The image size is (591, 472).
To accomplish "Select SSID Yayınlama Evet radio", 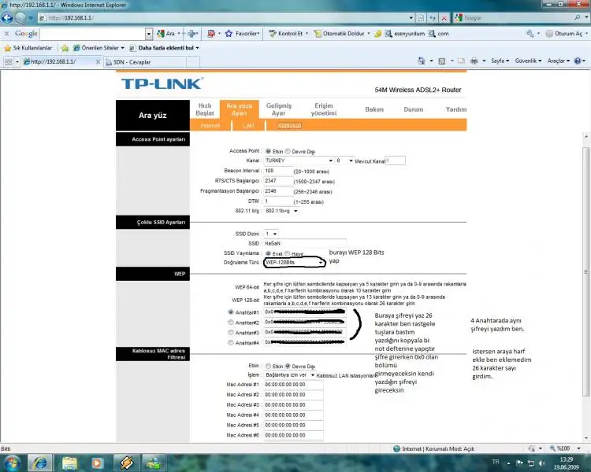I will [x=268, y=253].
